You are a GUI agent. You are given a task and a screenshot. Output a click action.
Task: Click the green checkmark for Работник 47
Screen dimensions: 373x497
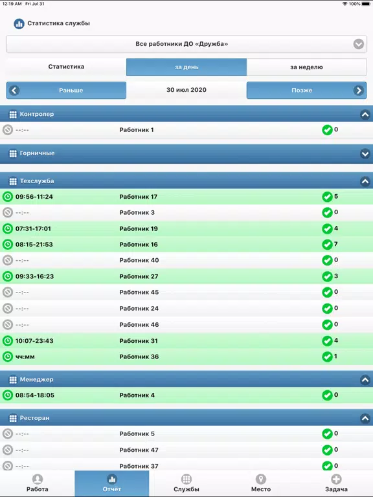(327, 450)
